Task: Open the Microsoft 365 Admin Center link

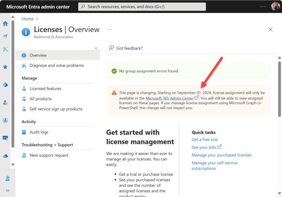Action: pos(169,98)
